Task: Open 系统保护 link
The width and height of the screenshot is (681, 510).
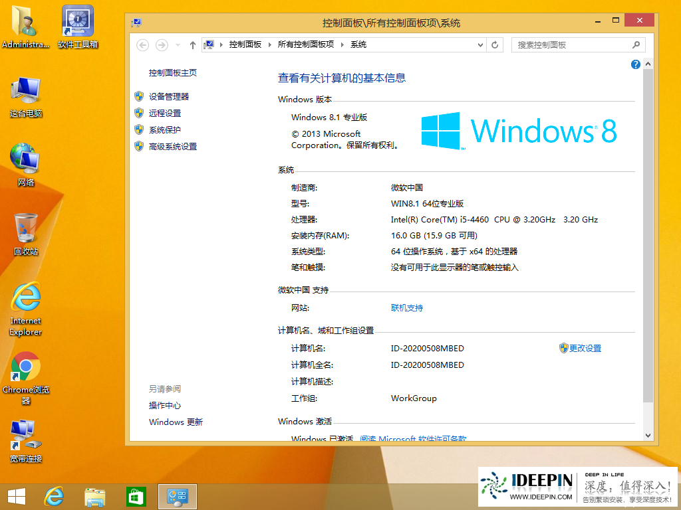Action: (165, 129)
